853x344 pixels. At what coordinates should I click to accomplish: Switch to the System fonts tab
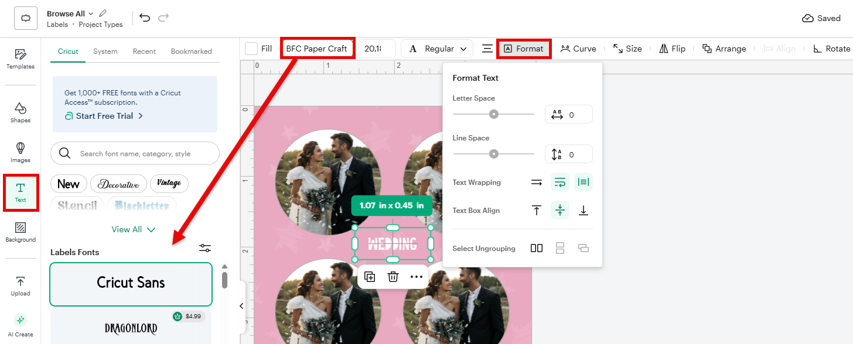click(x=105, y=51)
